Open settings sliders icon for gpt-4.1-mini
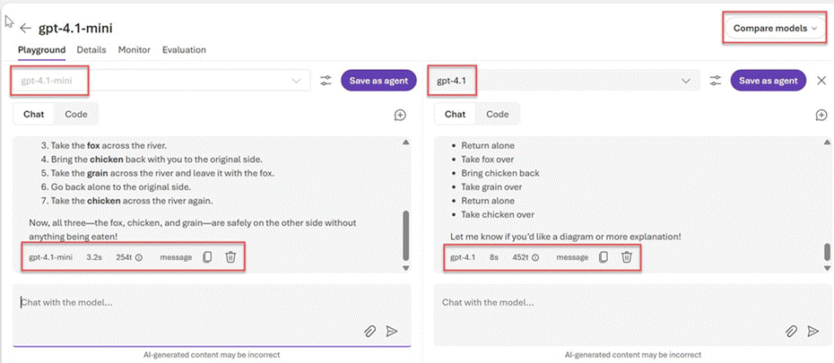 [326, 81]
